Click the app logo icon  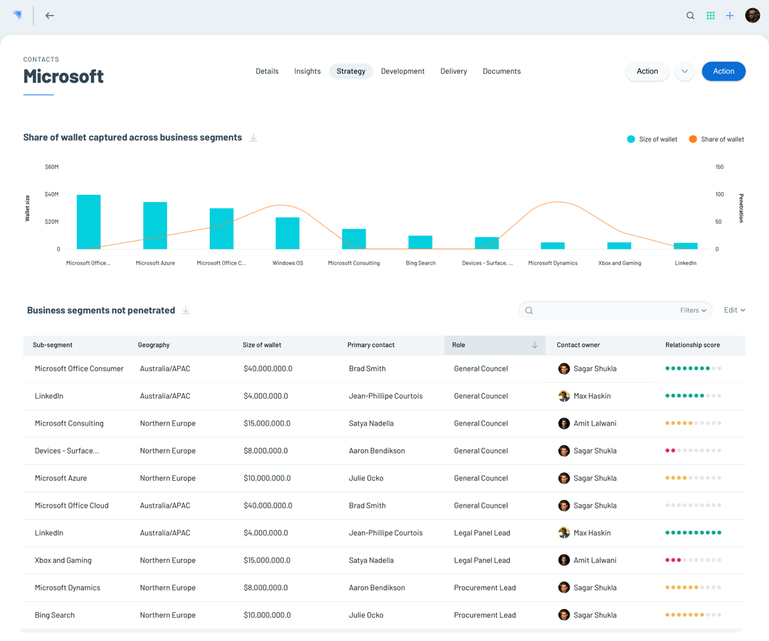point(17,15)
